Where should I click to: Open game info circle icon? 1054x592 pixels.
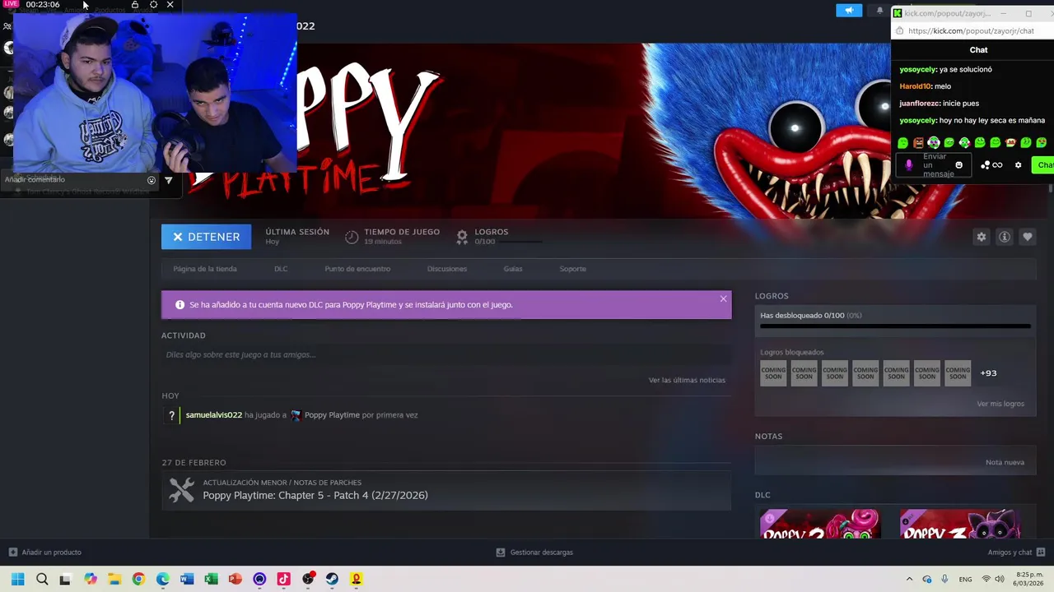[1004, 237]
